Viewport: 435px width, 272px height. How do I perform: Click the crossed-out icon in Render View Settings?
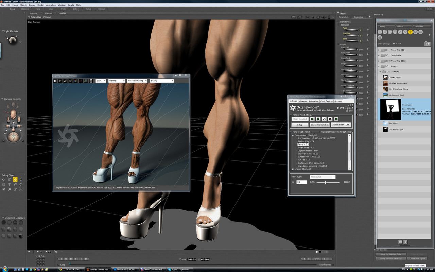tap(330, 119)
